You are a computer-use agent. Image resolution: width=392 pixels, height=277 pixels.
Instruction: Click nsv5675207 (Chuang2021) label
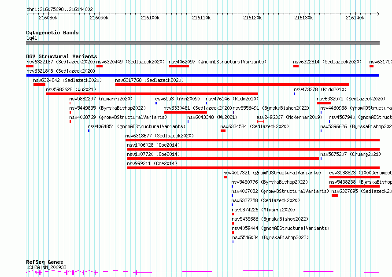pyautogui.click(x=351, y=154)
